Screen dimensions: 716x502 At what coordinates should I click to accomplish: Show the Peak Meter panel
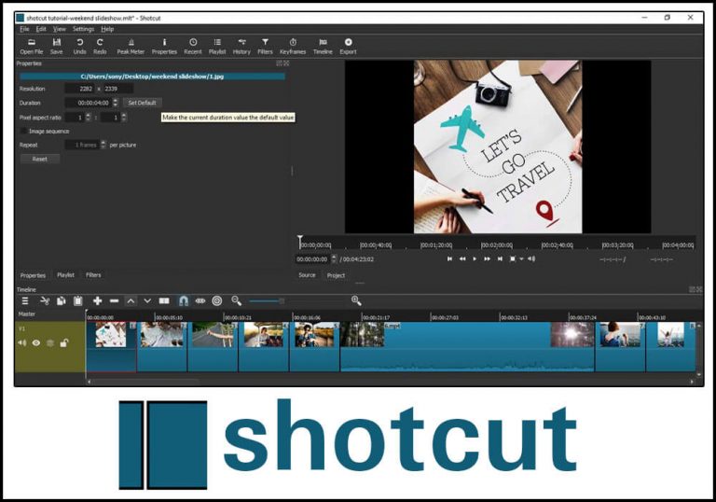(x=131, y=46)
